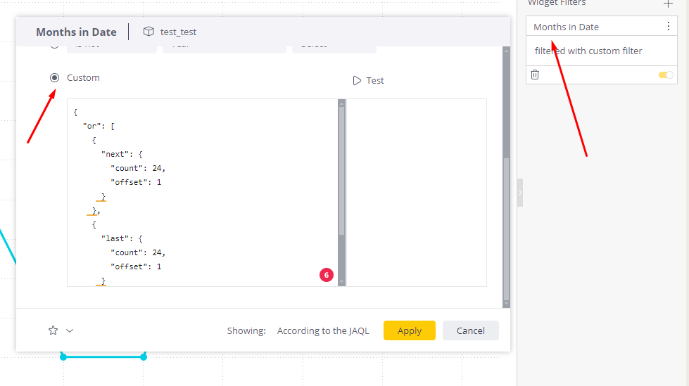The image size is (689, 386).
Task: Click the filter panel collapse handle
Action: pos(520,192)
